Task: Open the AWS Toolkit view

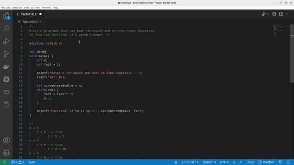Action: [6, 92]
